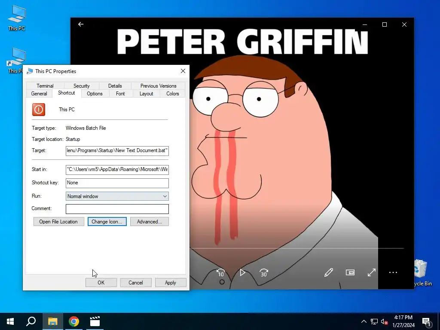Close the video player window

[x=404, y=24]
